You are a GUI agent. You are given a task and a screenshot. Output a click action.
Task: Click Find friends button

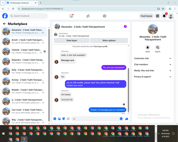[x=146, y=16]
